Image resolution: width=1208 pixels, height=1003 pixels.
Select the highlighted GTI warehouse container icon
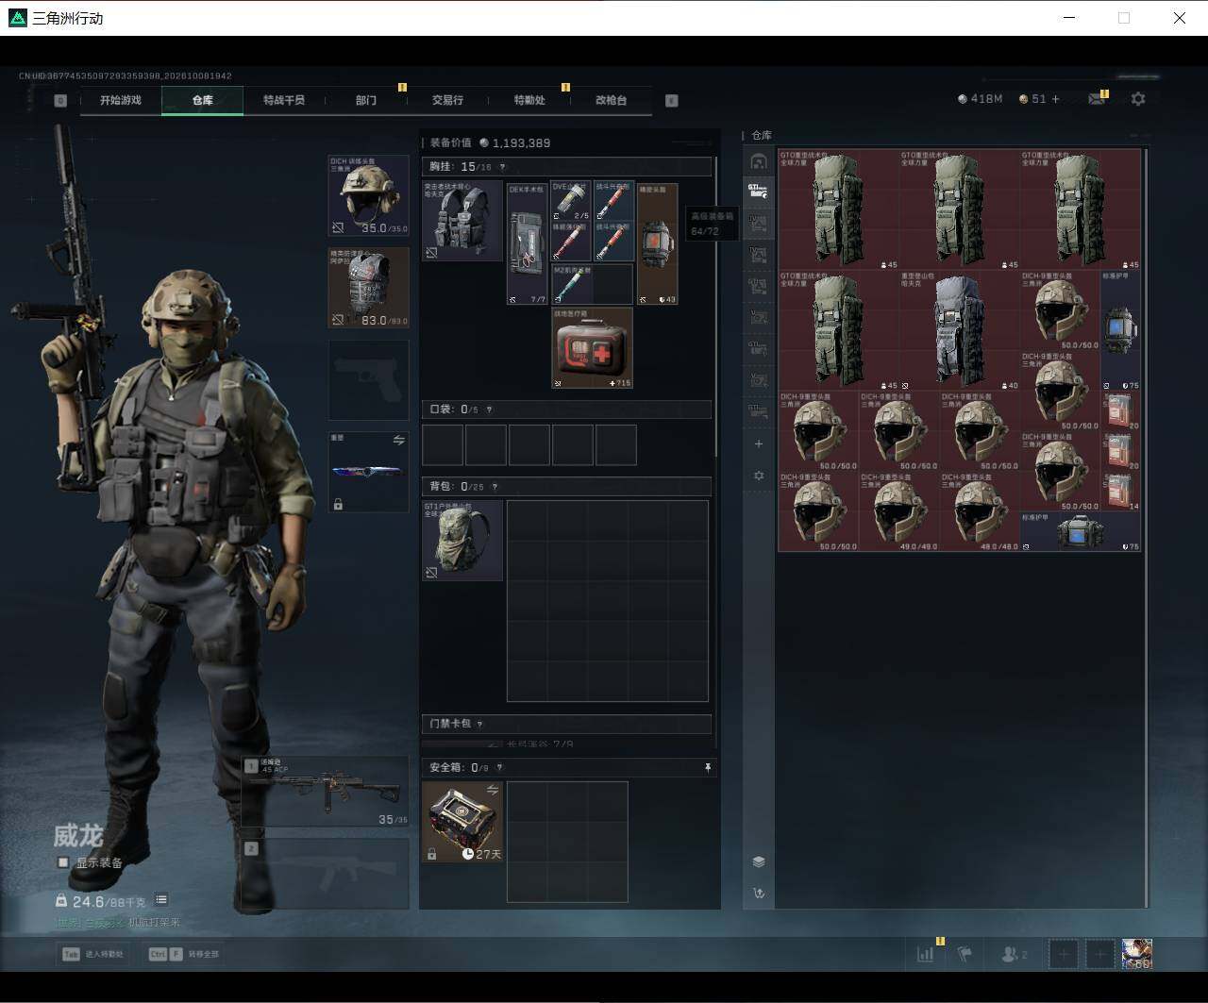click(x=759, y=192)
